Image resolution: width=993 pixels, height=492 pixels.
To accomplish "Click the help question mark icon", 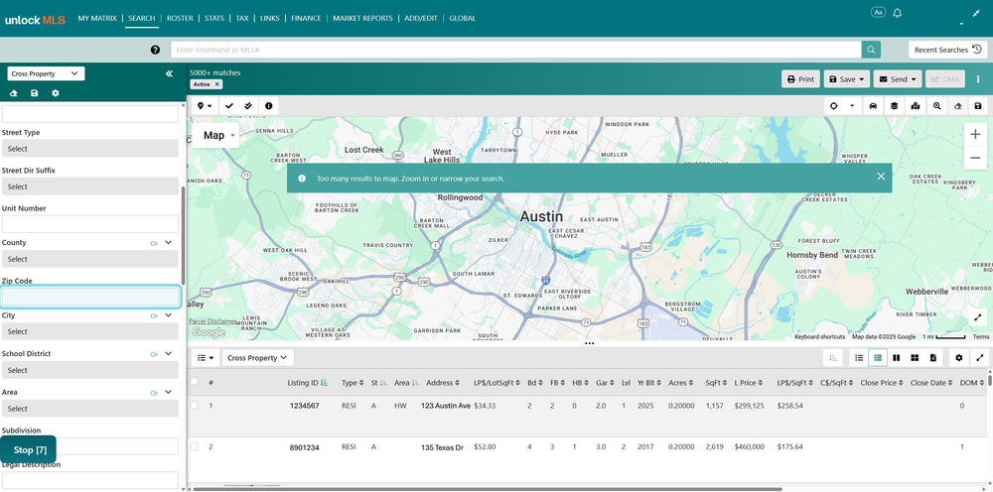I will (155, 50).
